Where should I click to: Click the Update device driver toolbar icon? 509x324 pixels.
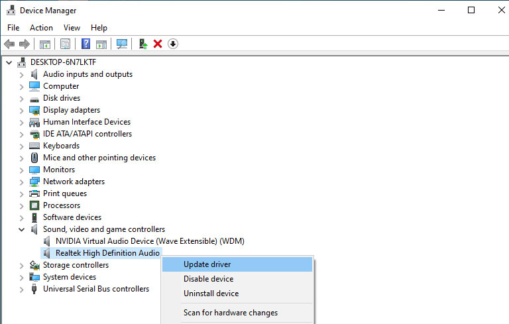click(143, 44)
